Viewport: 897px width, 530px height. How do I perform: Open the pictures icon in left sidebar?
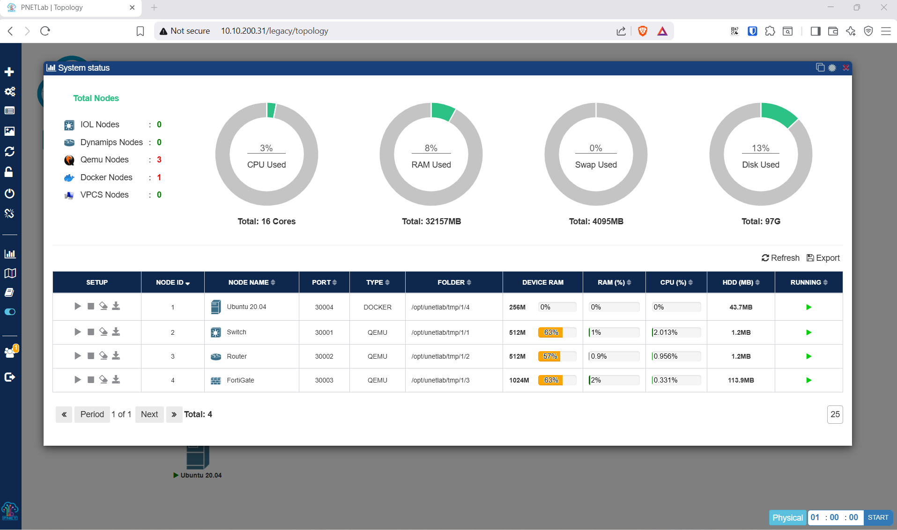pyautogui.click(x=9, y=131)
